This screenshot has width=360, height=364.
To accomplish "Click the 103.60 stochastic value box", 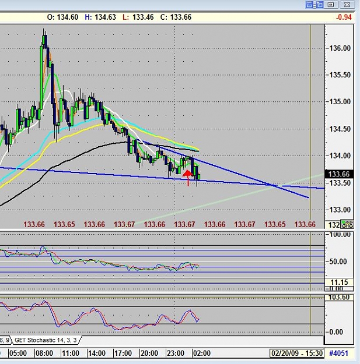I will coord(339,297).
